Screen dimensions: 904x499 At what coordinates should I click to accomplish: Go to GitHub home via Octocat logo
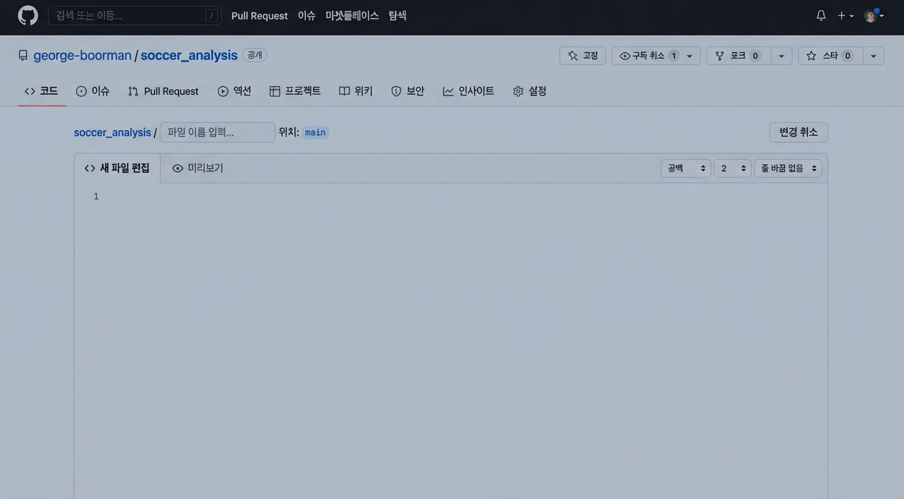[28, 16]
